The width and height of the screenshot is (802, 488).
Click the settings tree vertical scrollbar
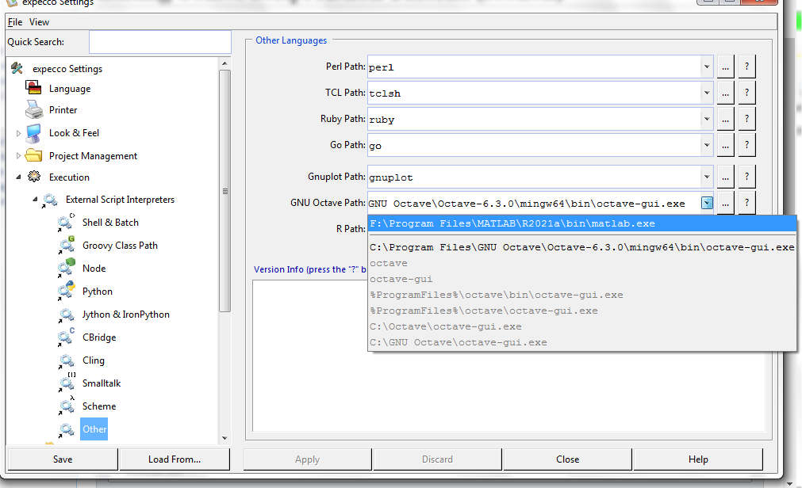(224, 190)
